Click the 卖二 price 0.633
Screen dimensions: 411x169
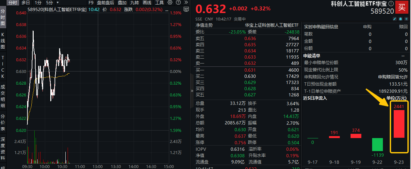pyautogui.click(x=250, y=57)
